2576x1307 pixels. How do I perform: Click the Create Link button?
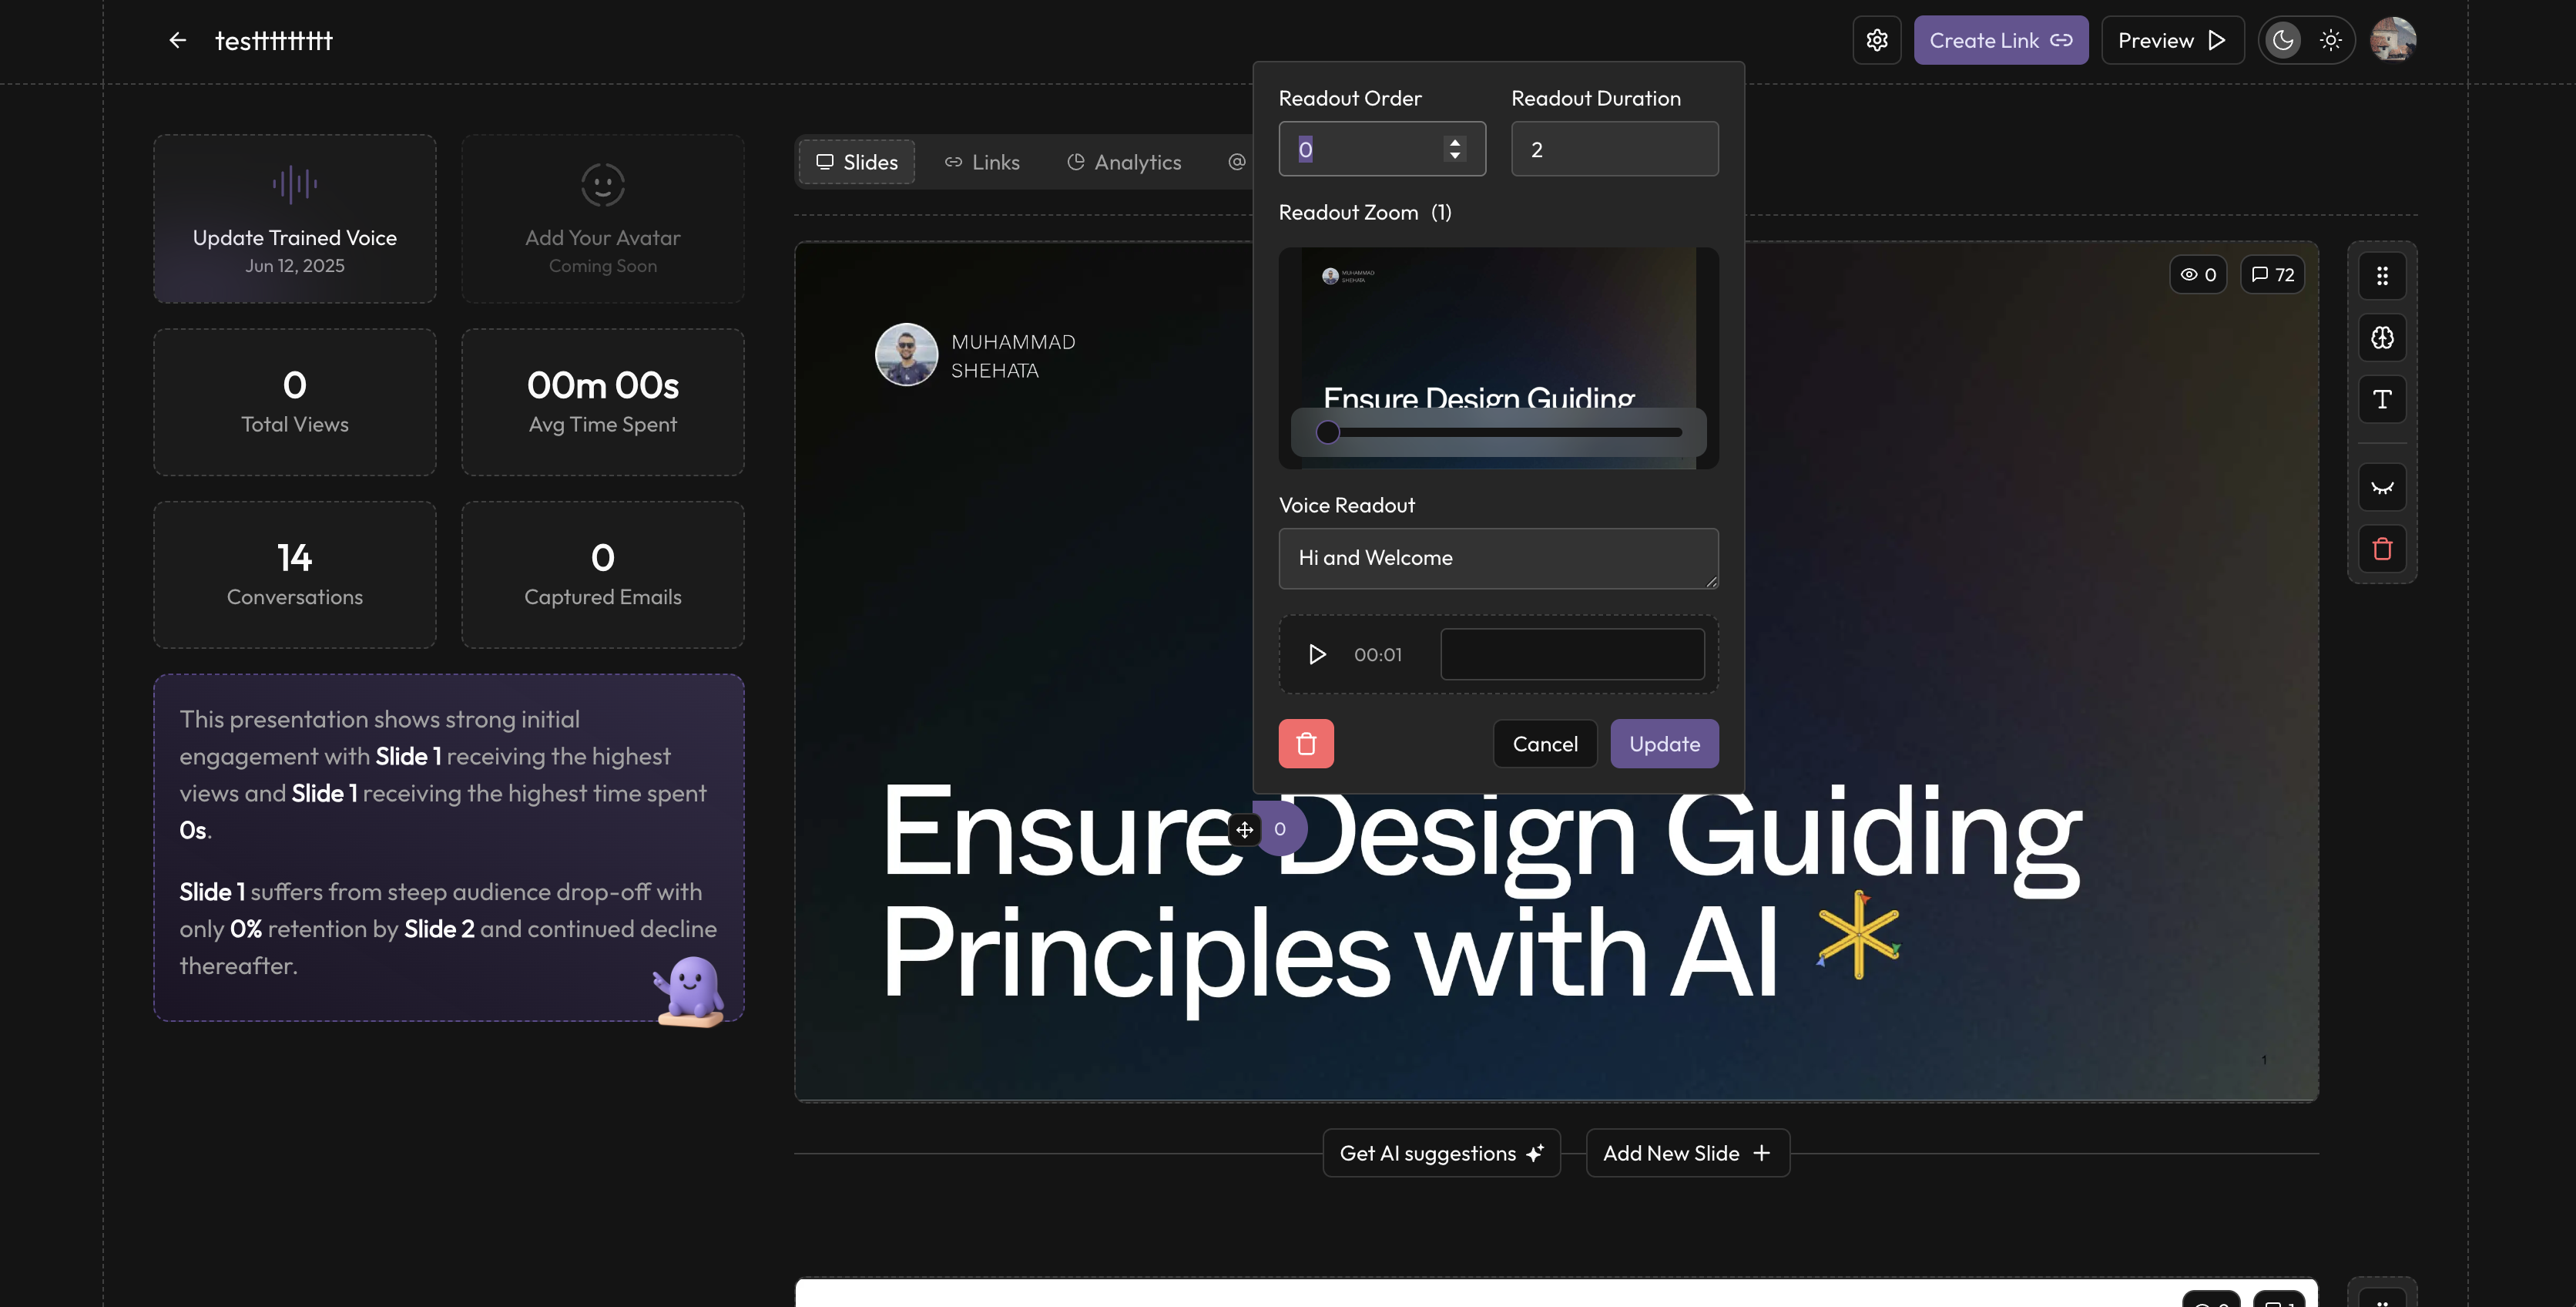point(2000,40)
